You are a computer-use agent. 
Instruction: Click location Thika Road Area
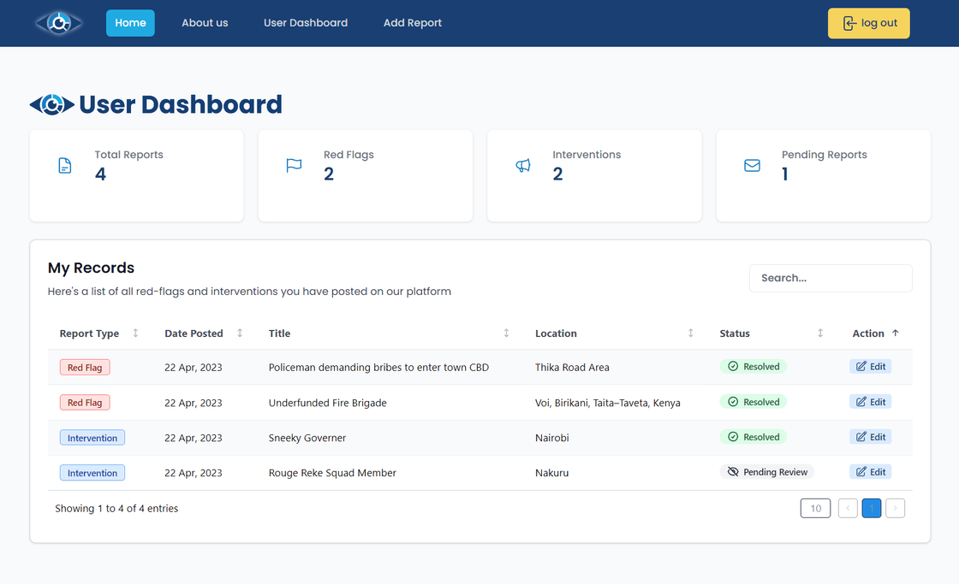572,367
